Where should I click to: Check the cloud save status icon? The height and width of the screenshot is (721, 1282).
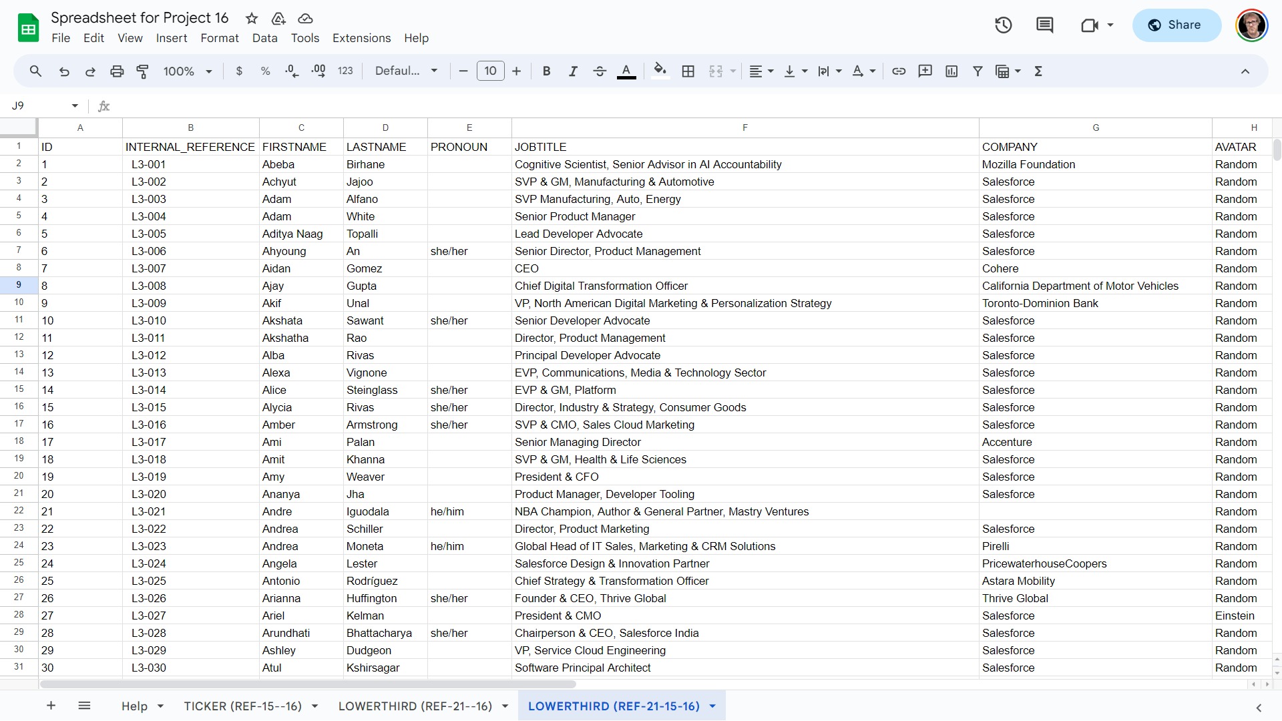305,19
